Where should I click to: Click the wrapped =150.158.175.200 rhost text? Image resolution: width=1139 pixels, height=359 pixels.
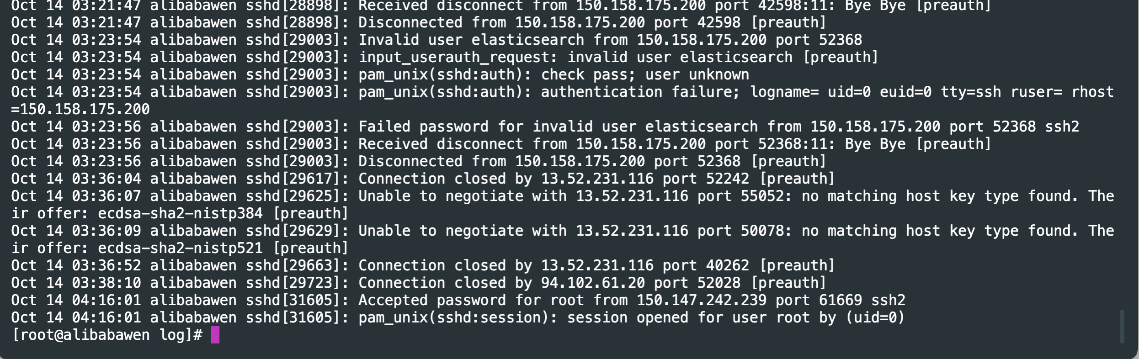80,109
